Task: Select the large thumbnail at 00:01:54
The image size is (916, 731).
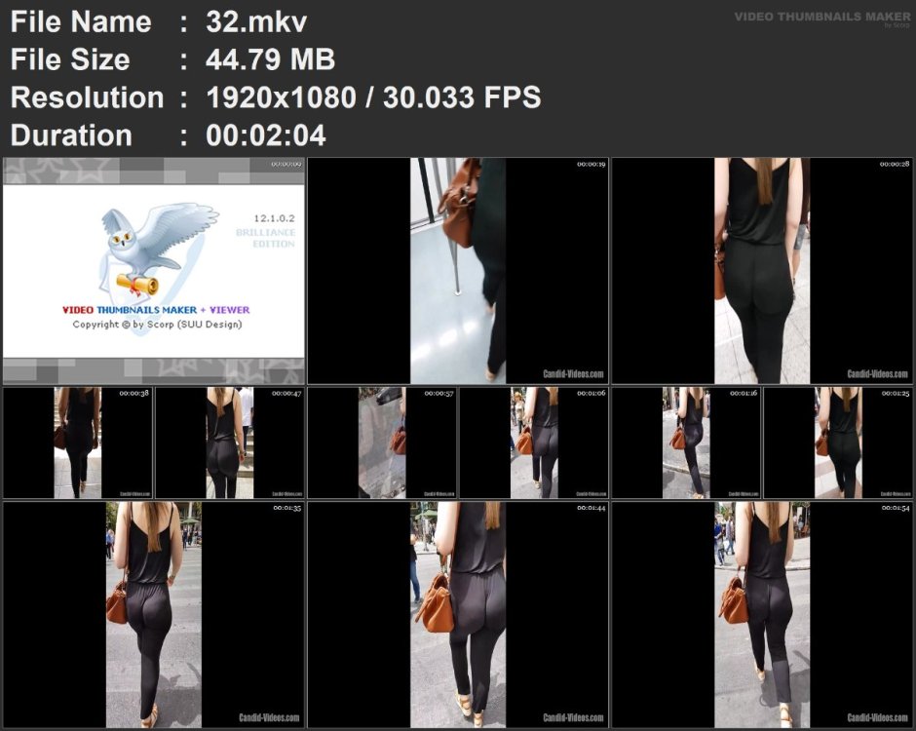Action: [762, 615]
